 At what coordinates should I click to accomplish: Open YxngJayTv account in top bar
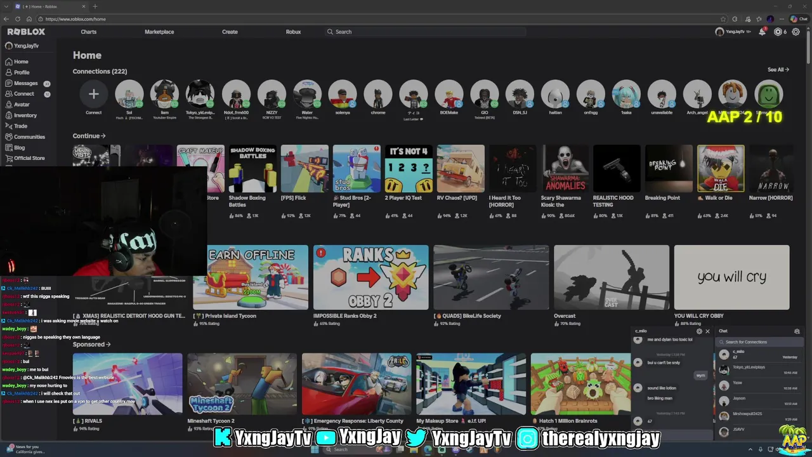[733, 32]
